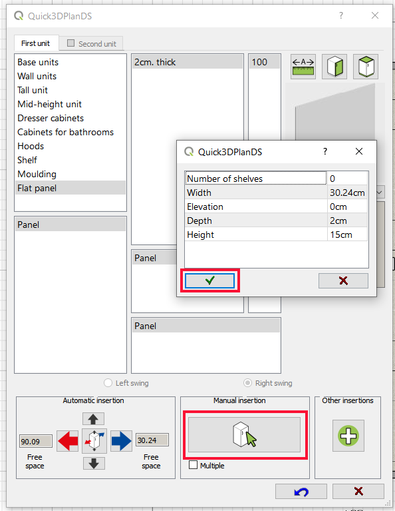Click the center cabinet orientation icon
Image resolution: width=395 pixels, height=511 pixels.
click(94, 441)
